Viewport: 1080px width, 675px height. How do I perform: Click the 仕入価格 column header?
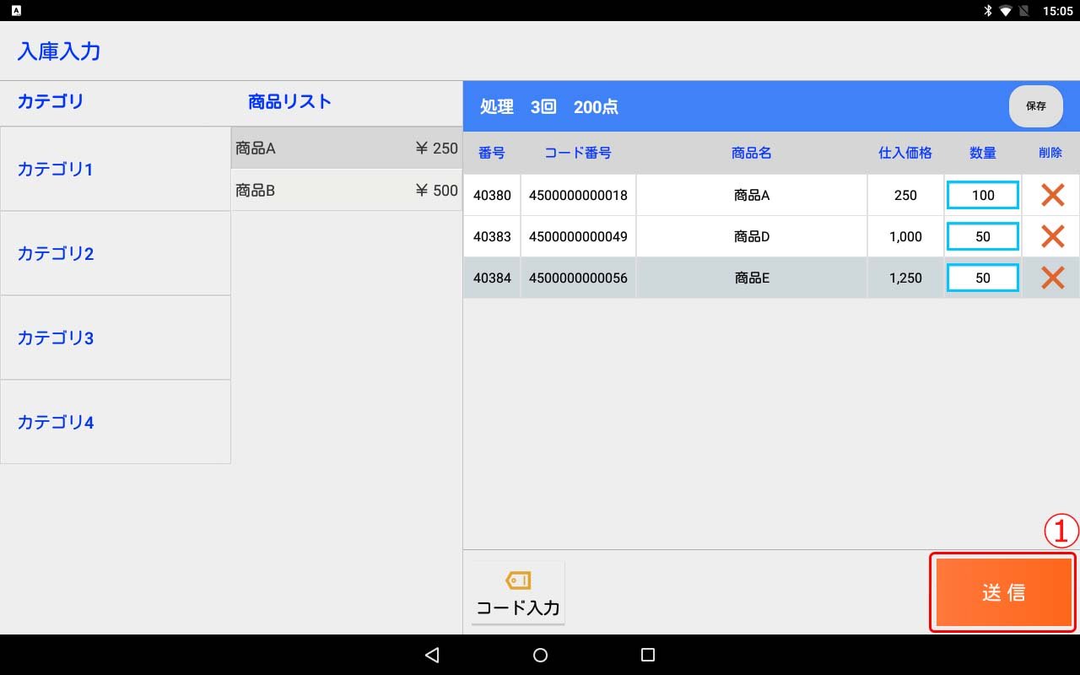tap(905, 153)
